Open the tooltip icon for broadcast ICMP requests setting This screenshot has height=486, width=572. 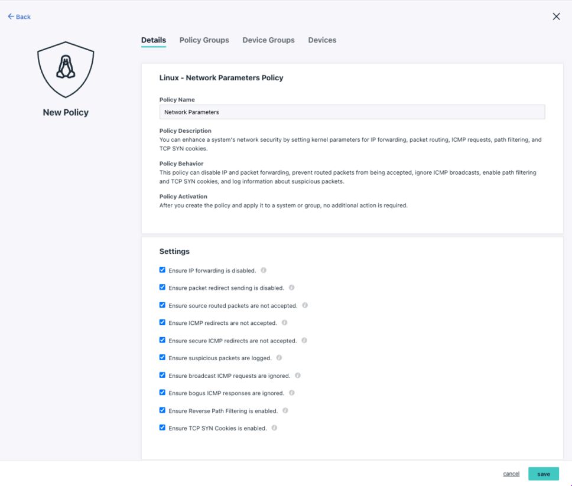tap(297, 375)
